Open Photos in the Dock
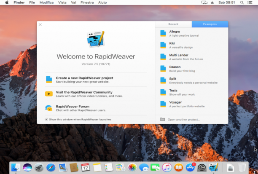 click(x=132, y=168)
